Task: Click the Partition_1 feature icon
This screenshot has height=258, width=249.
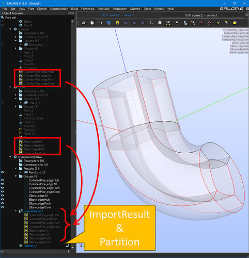Action: click(x=21, y=246)
